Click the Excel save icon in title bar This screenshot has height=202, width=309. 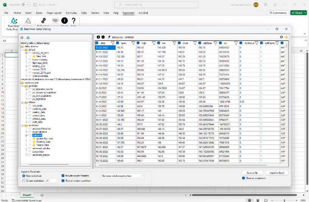tap(35, 5)
